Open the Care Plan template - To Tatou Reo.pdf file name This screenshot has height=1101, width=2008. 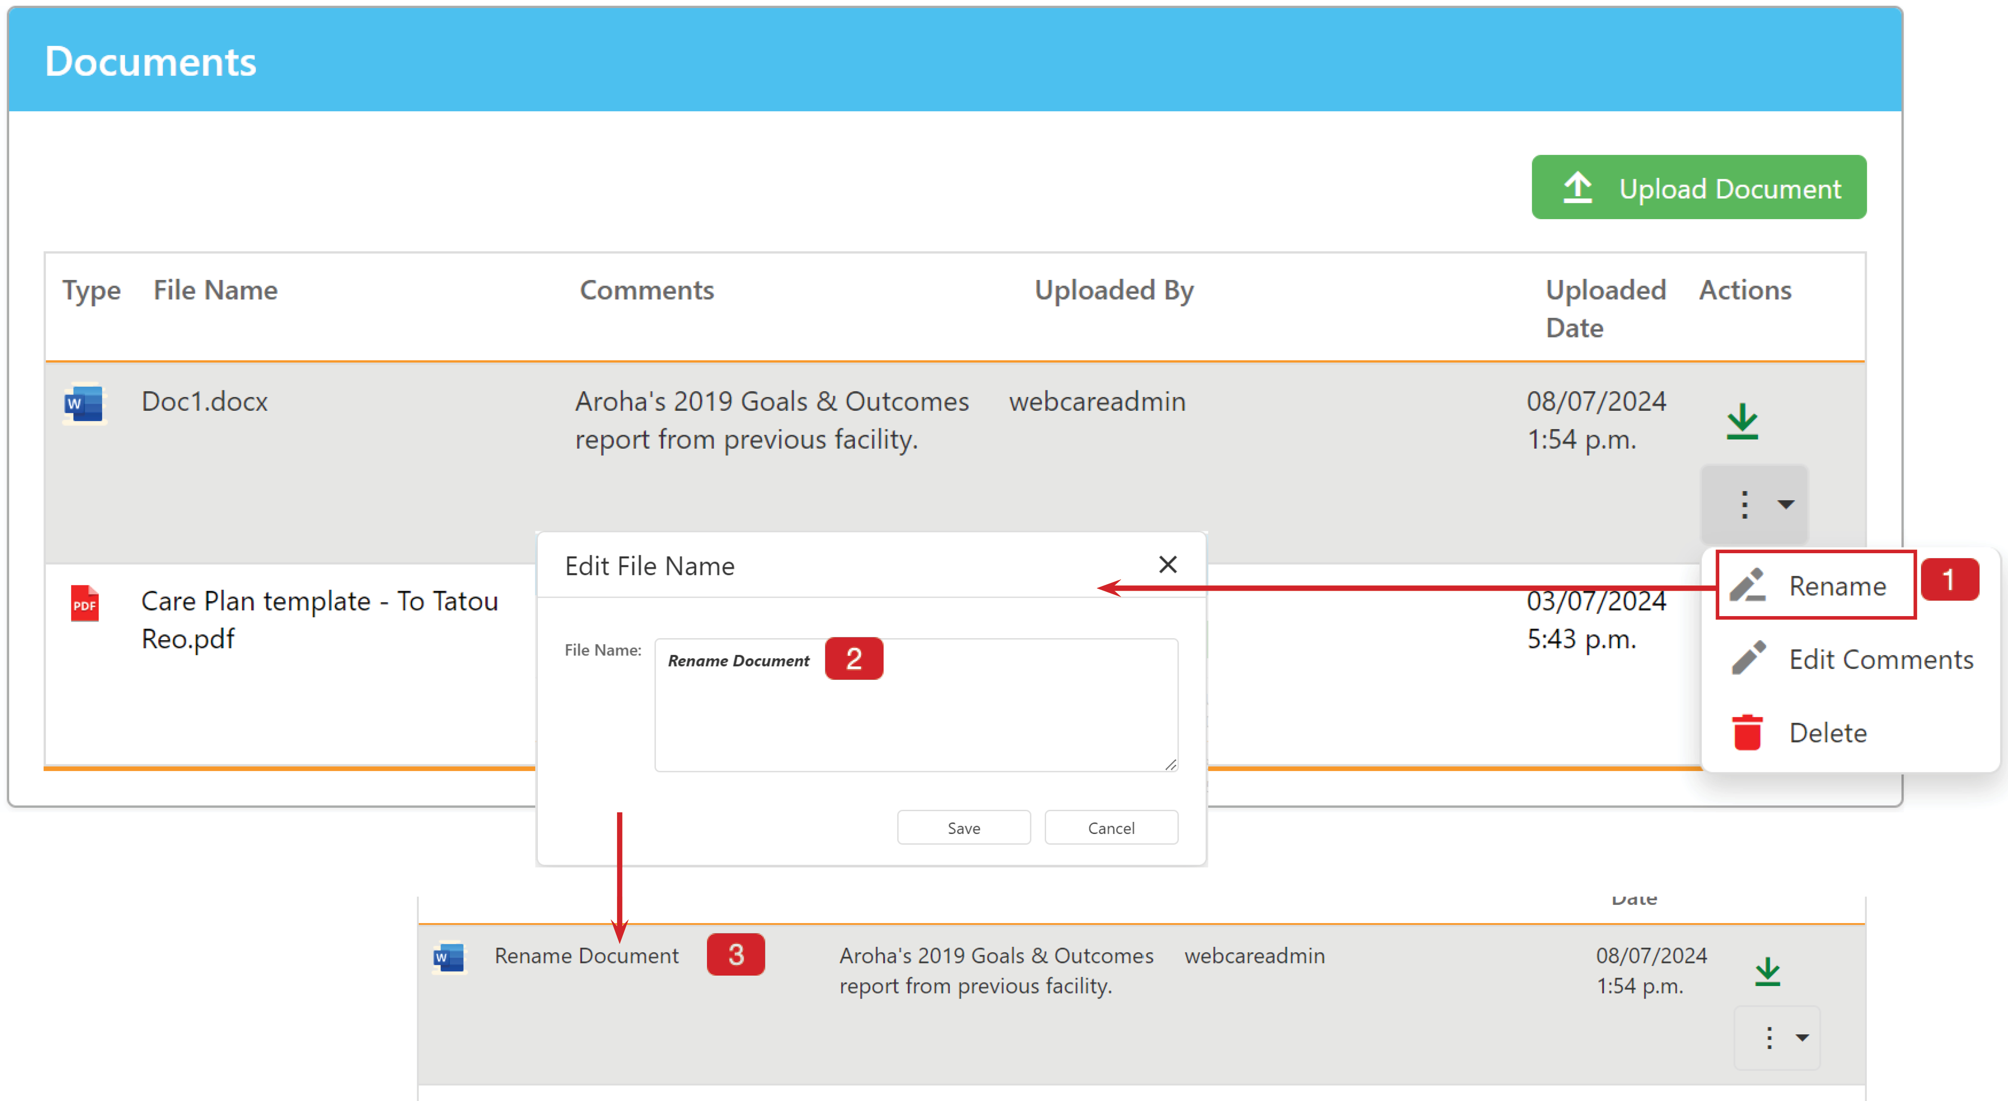tap(319, 619)
